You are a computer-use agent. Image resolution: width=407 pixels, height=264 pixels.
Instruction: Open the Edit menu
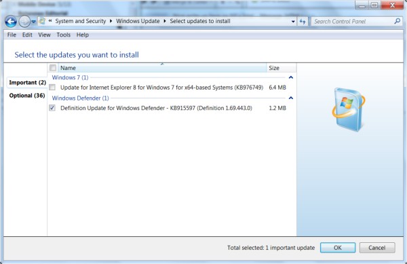click(27, 35)
